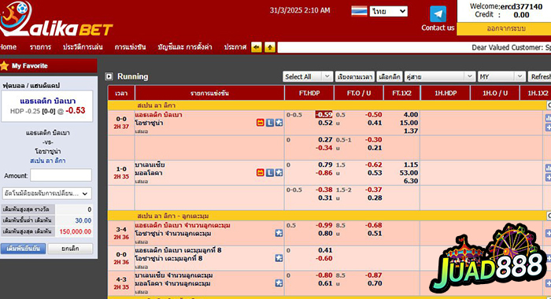Click the Running section play icon
The width and height of the screenshot is (551, 299).
[x=109, y=76]
